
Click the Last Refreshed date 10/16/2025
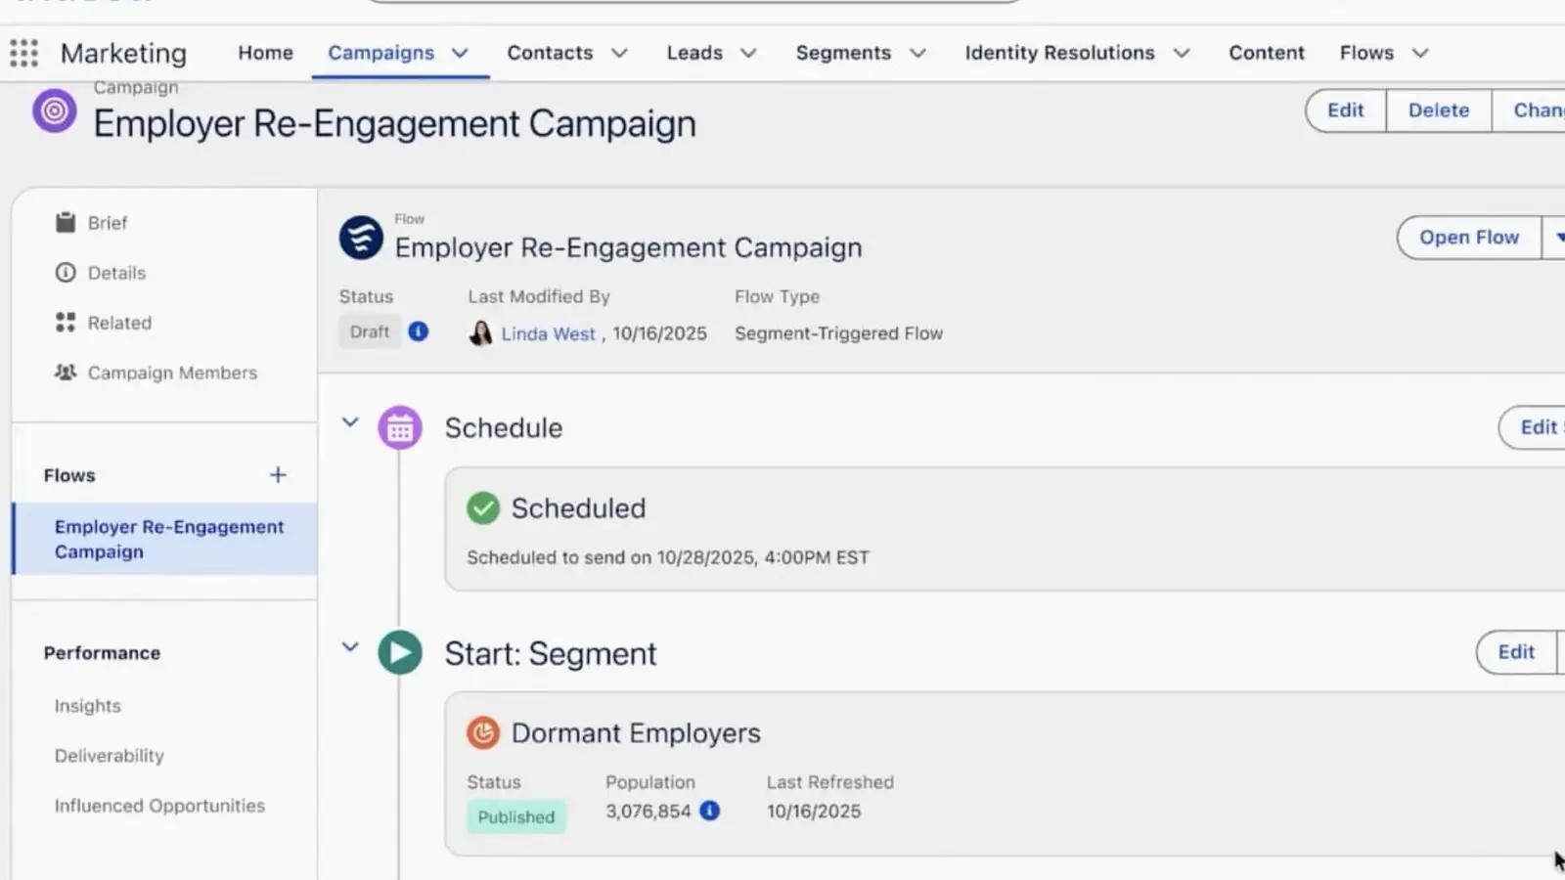click(814, 811)
